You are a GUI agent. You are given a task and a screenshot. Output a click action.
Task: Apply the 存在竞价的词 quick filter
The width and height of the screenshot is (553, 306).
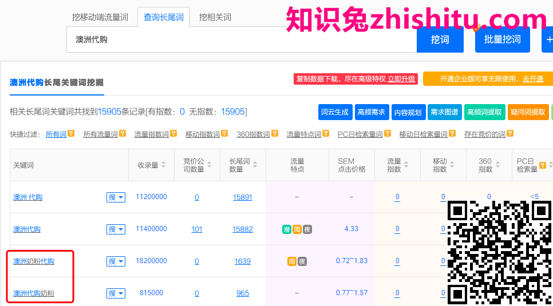(484, 134)
